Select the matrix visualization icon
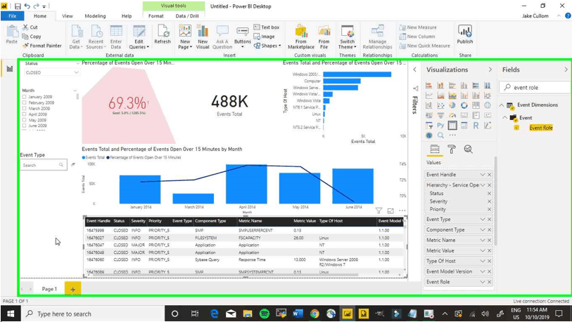 464,126
